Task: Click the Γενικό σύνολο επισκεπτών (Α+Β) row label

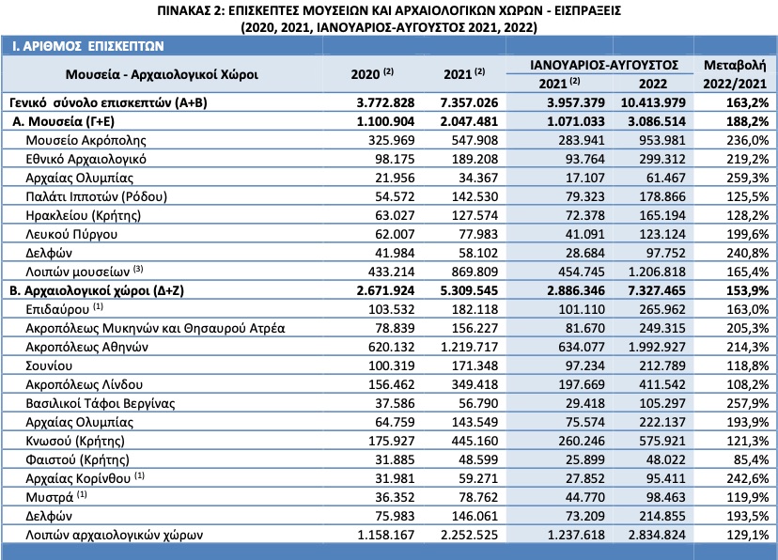Action: point(108,102)
